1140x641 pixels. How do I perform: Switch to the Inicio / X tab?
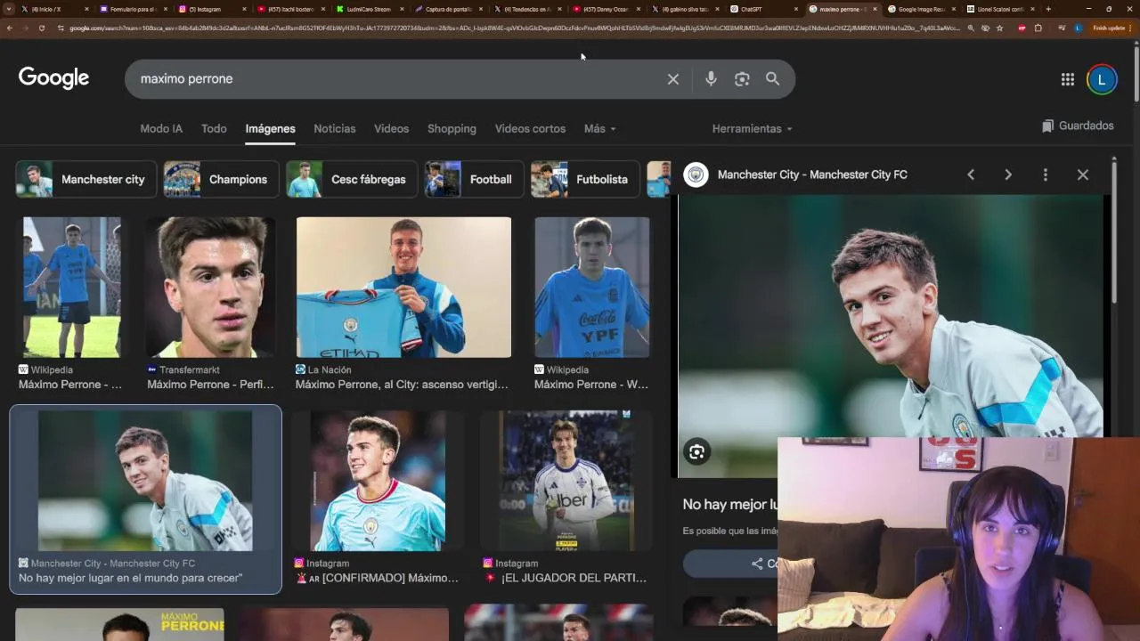pyautogui.click(x=53, y=9)
